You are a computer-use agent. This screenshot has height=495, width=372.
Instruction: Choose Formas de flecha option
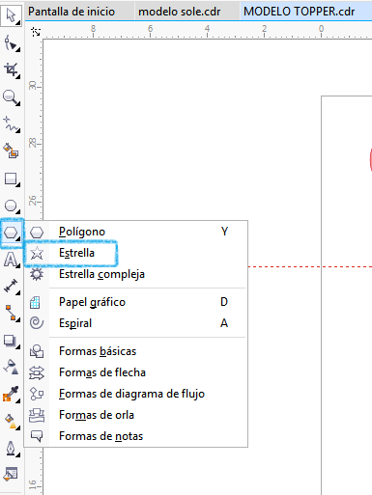(x=135, y=372)
